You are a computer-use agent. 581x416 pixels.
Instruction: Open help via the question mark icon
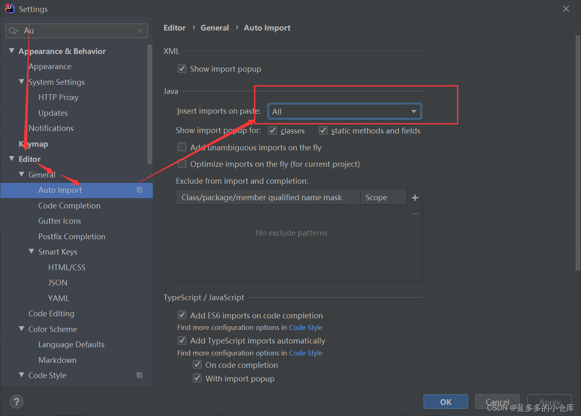click(16, 402)
